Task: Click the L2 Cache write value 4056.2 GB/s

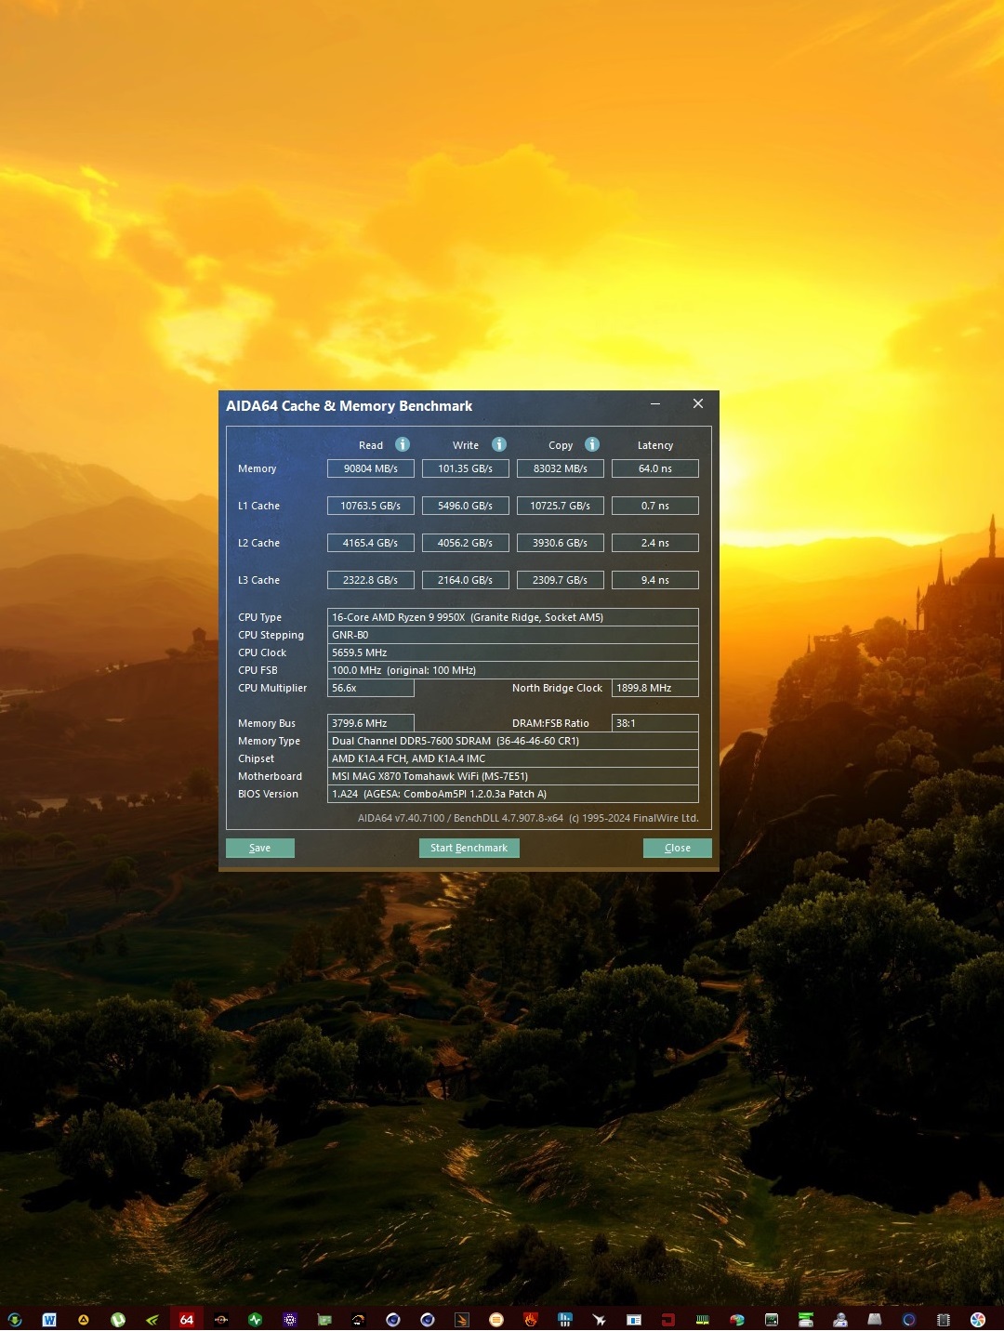Action: point(466,543)
